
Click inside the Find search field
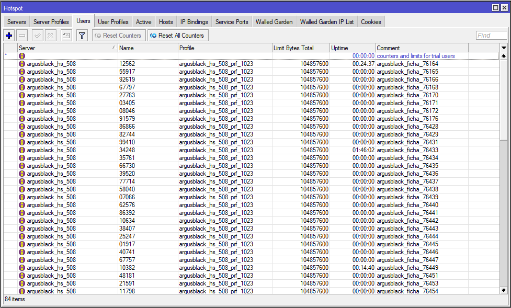point(491,36)
